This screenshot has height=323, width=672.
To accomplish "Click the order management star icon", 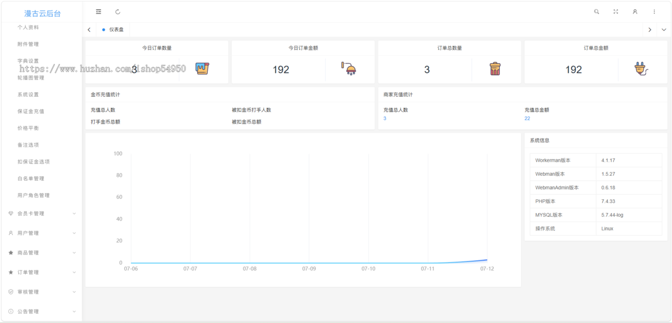I will 11,272.
